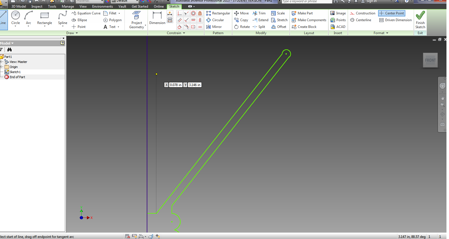Apply Smooth (G2) constraint

[x=187, y=27]
